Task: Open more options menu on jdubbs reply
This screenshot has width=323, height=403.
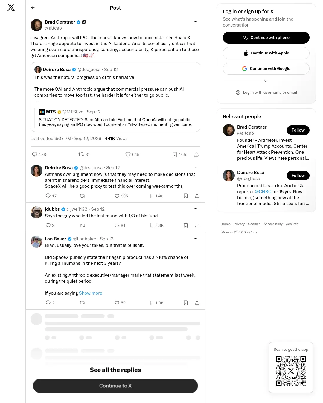Action: pos(196,209)
